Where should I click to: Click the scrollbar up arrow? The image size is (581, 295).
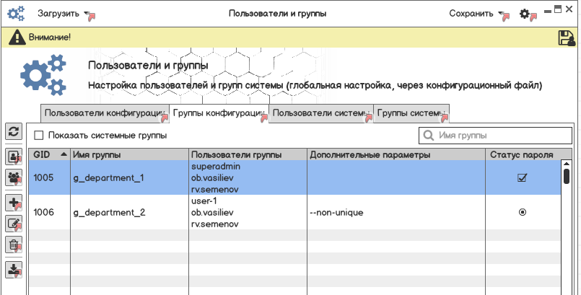point(566,164)
